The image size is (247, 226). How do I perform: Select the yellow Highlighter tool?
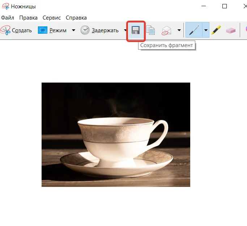(216, 30)
